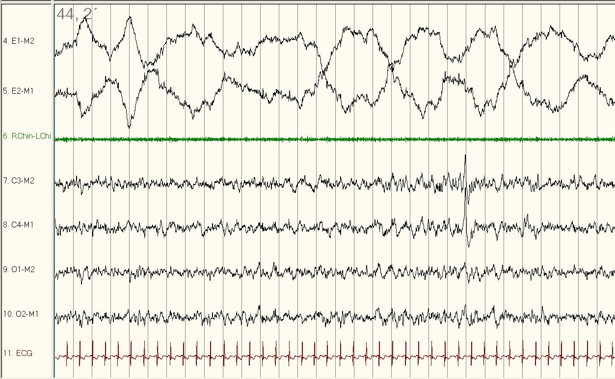Click the deepest trough of E2-M1 waveform
The height and width of the screenshot is (379, 615).
129,126
